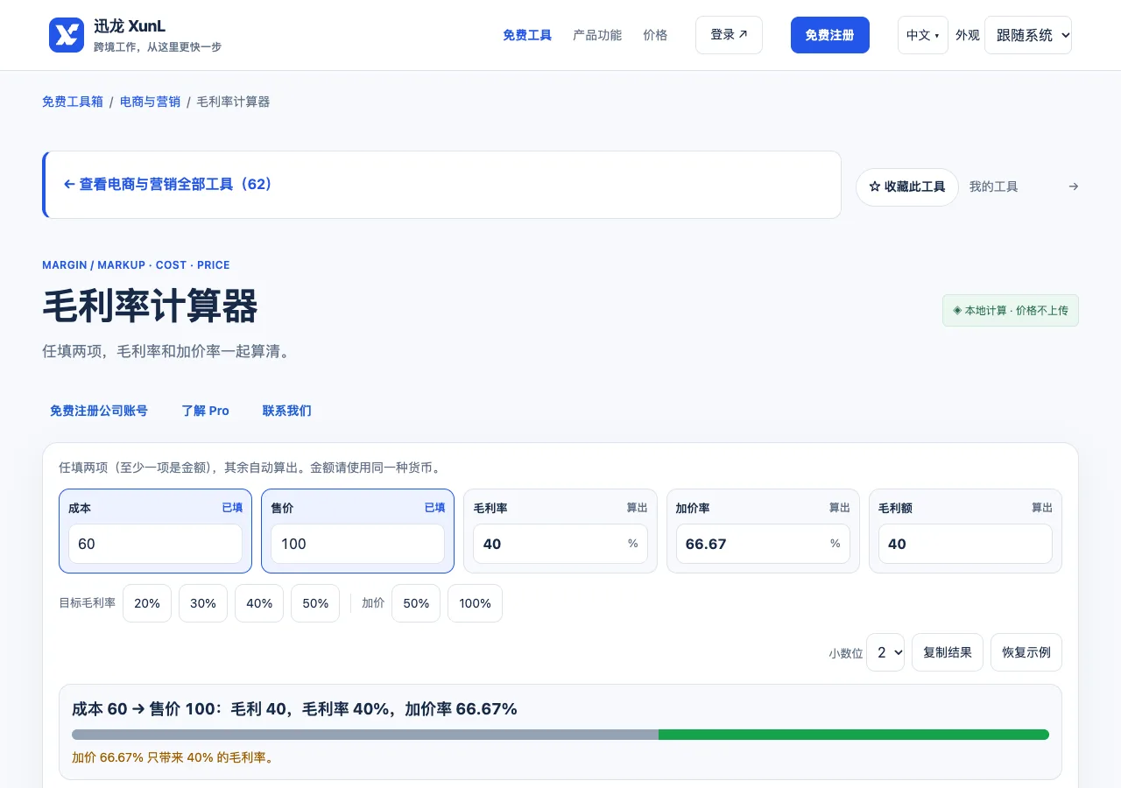This screenshot has width=1121, height=788.
Task: Click the green margin portion of the bar
Action: point(854,735)
